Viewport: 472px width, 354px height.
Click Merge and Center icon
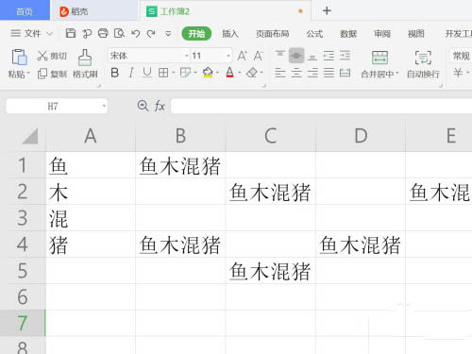379,58
